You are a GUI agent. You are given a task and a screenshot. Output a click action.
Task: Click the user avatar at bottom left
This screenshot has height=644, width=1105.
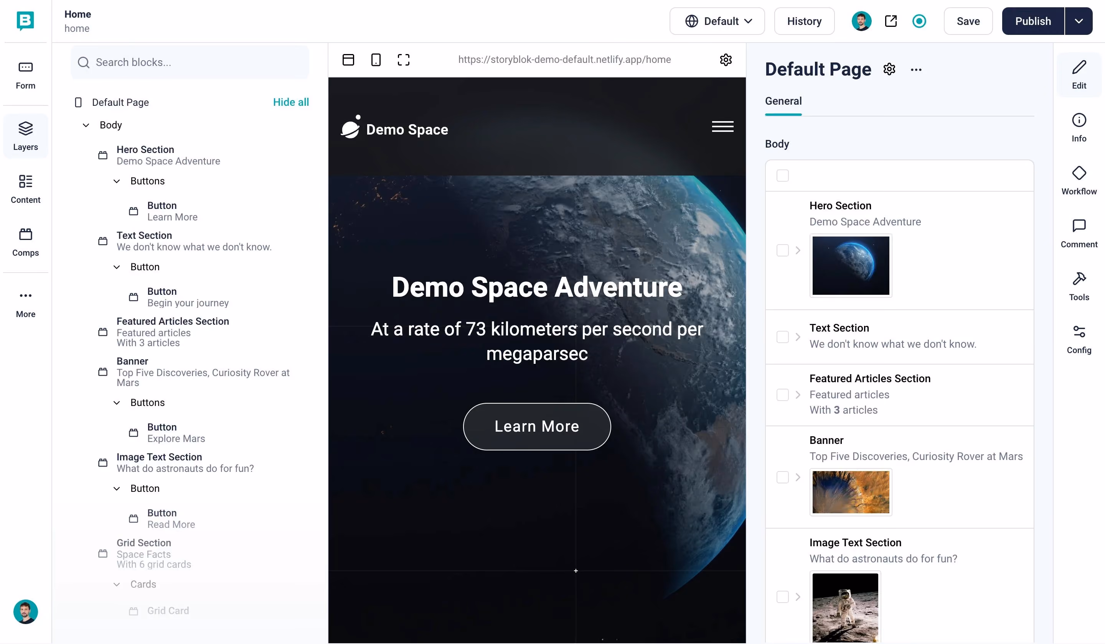click(x=25, y=611)
